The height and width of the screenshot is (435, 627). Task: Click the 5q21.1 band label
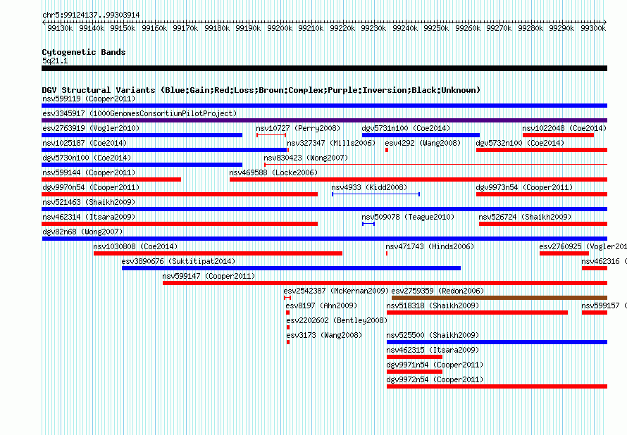55,61
